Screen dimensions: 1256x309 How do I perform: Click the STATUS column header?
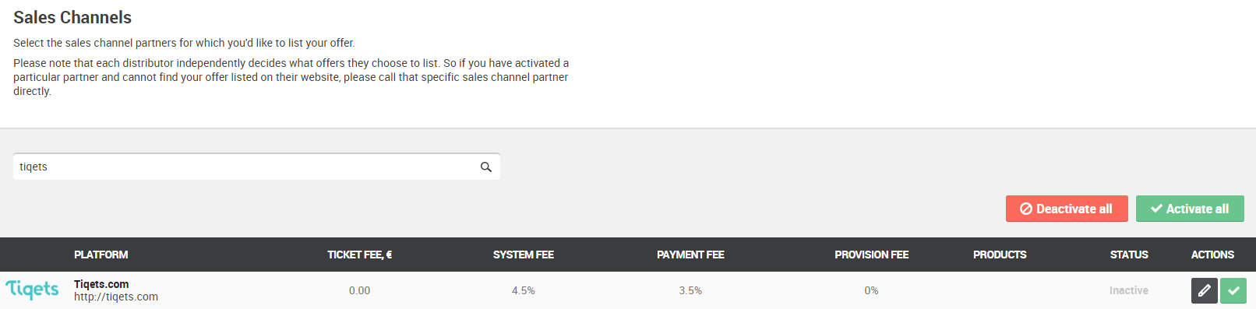1129,255
